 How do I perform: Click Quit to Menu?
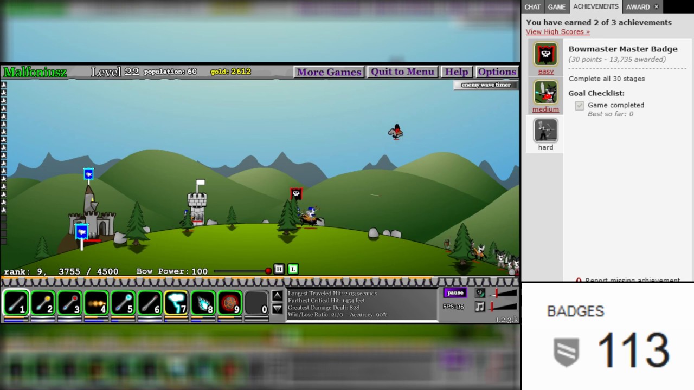(402, 72)
